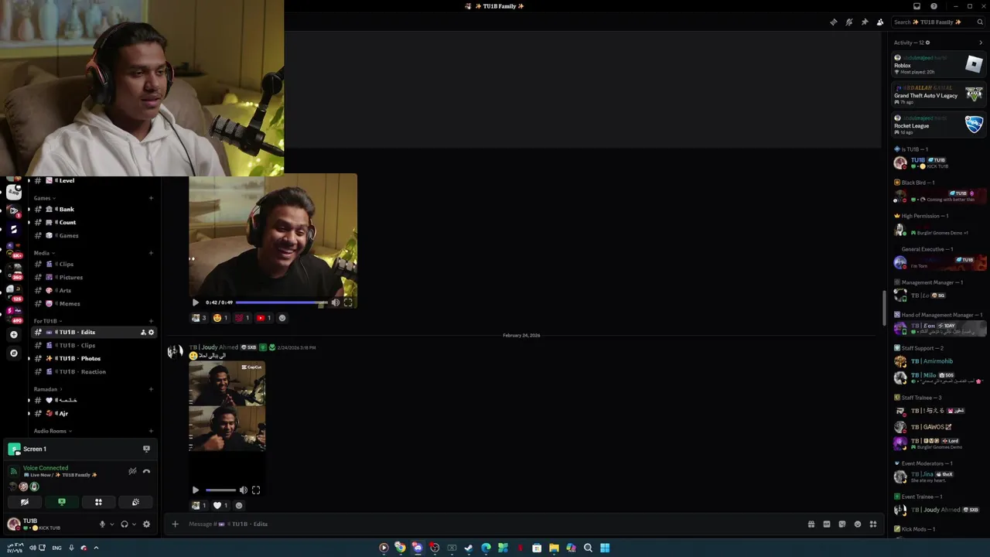Select the Level channel
990x557 pixels.
(x=93, y=180)
